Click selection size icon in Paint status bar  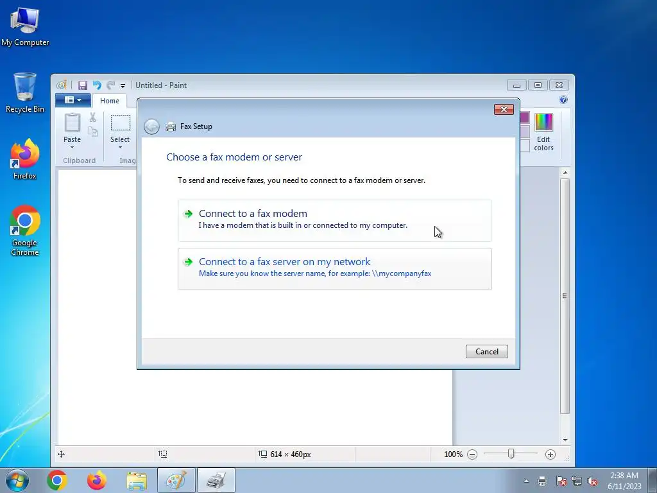[x=162, y=454]
